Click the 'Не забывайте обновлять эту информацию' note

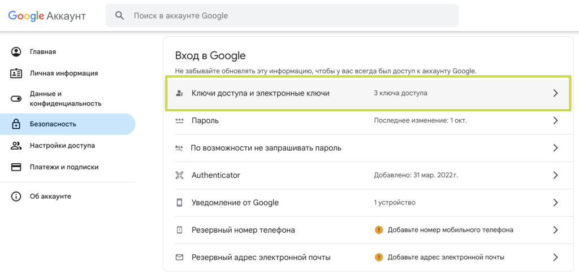coord(326,71)
